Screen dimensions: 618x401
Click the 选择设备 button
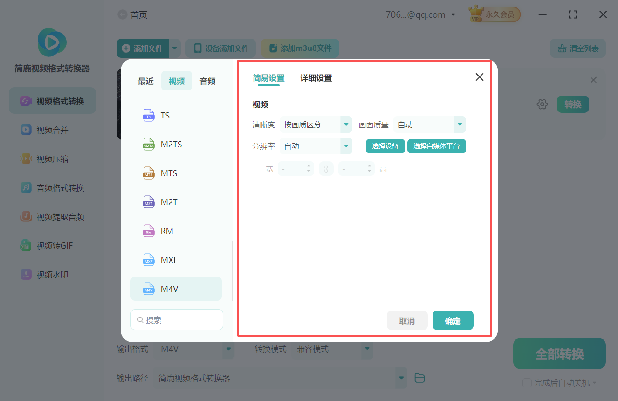[385, 146]
